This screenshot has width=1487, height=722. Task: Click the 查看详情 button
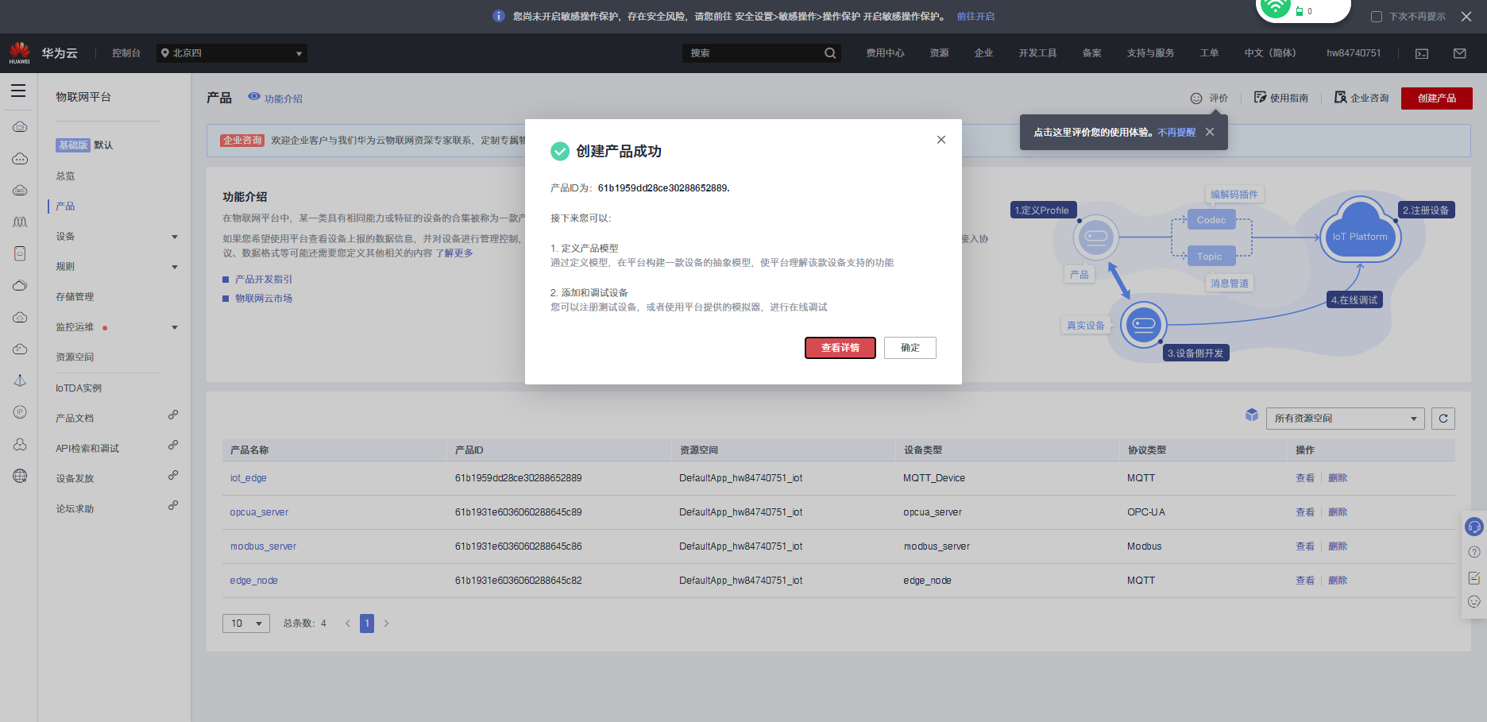pos(840,348)
